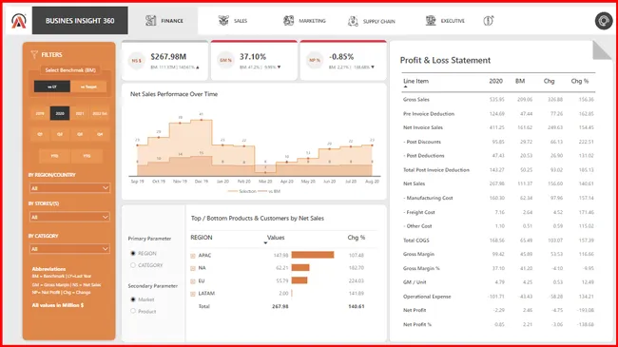This screenshot has width=618, height=347.
Task: Click the Net Profit % line item
Action: (417, 324)
